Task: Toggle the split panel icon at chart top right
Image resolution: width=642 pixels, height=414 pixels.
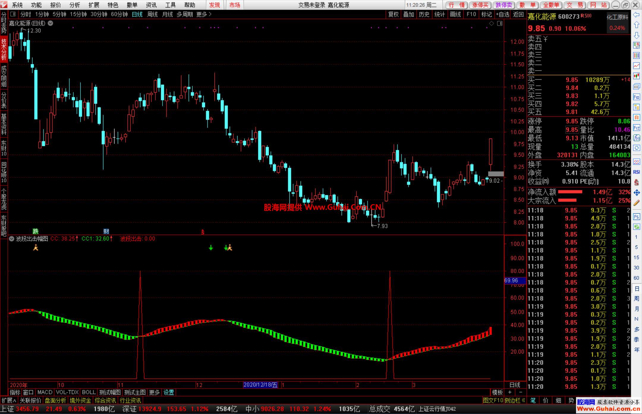Action: point(500,23)
